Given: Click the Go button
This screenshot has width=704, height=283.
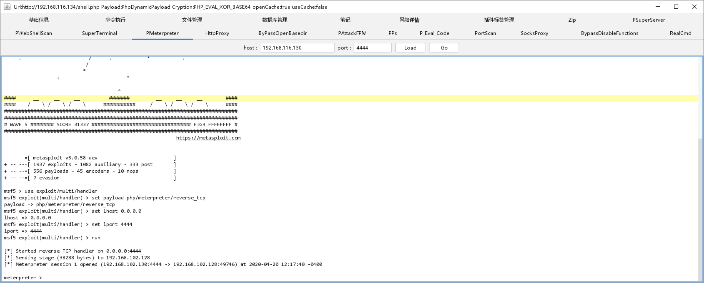Looking at the screenshot, I should point(444,48).
